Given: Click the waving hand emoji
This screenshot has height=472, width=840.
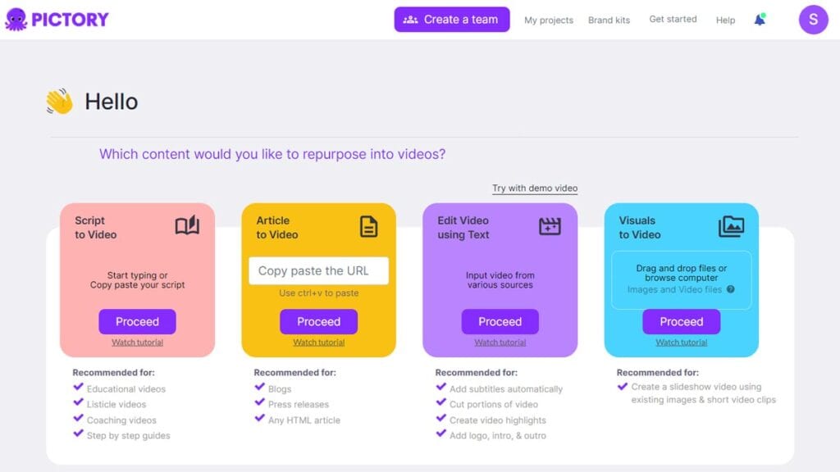Looking at the screenshot, I should pos(59,101).
